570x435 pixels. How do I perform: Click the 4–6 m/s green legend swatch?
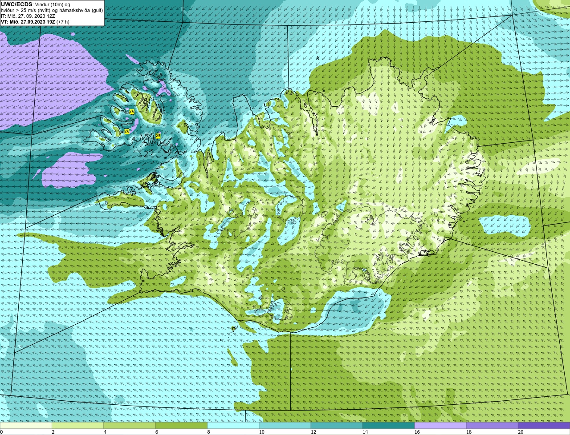[x=130, y=425]
